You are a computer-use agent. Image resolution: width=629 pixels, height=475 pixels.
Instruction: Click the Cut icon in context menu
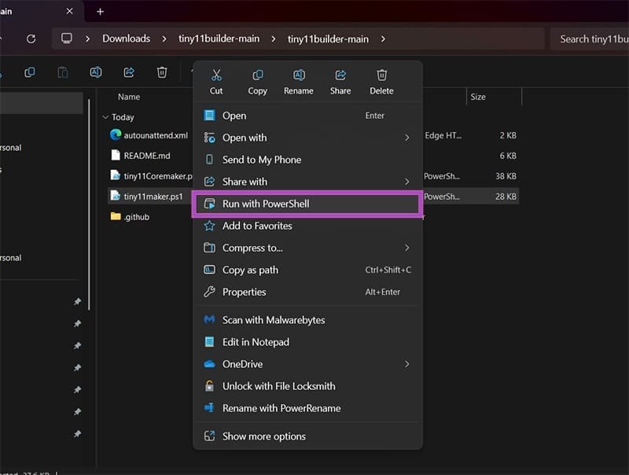point(216,75)
